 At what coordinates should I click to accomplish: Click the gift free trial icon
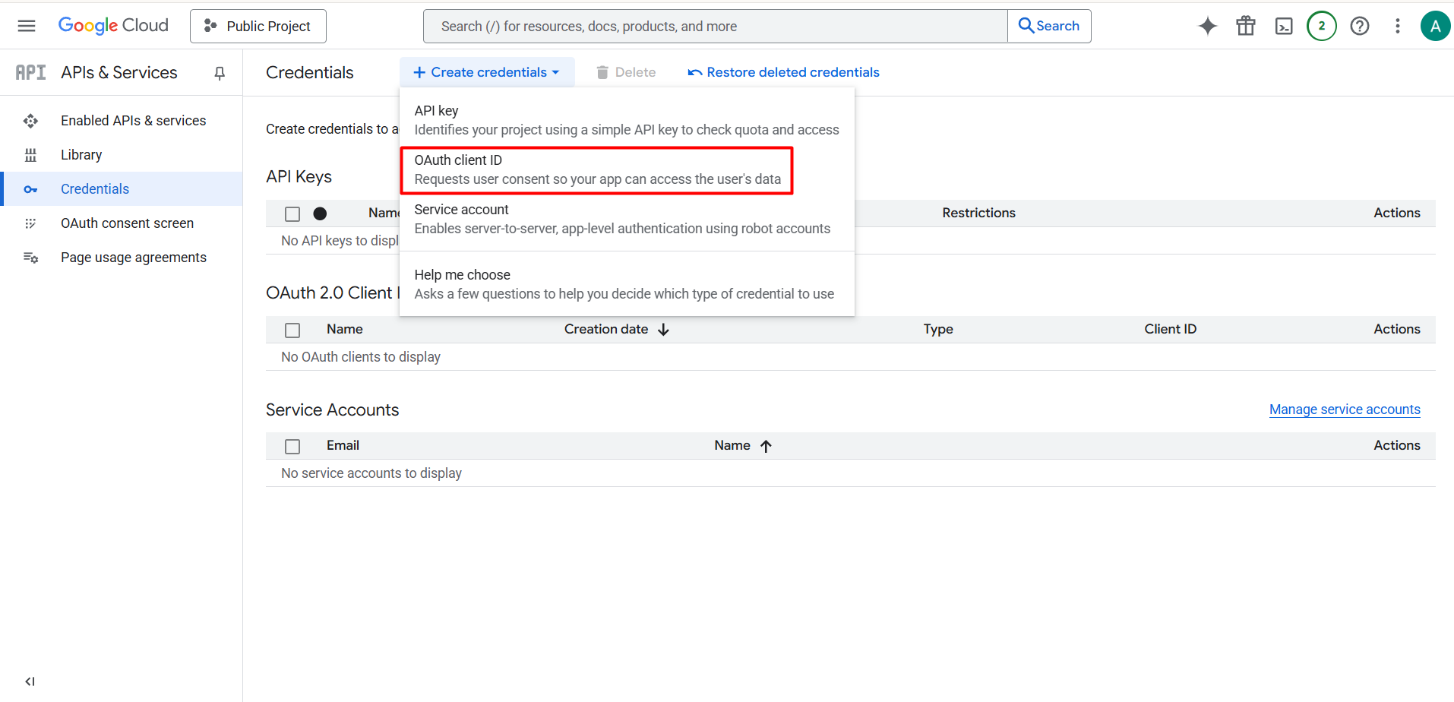[1246, 26]
